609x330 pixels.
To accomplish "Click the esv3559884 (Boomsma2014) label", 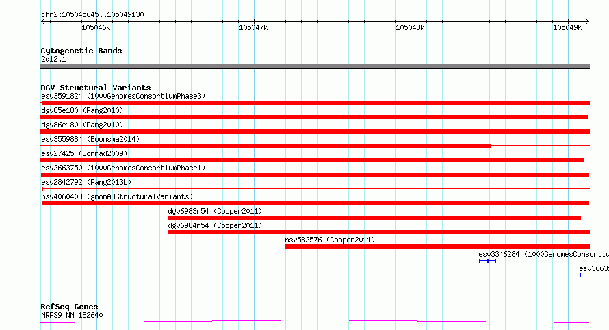I will click(x=90, y=139).
